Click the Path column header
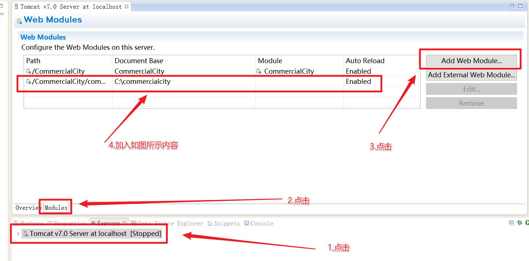The image size is (529, 261). [68, 61]
